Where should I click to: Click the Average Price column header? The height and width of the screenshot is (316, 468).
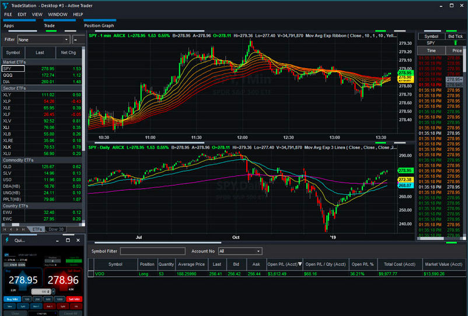pos(191,264)
